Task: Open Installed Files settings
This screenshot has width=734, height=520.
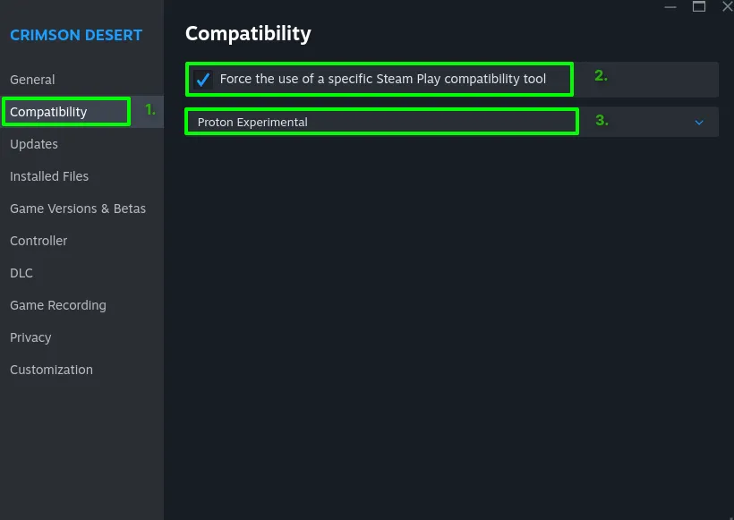Action: tap(49, 176)
